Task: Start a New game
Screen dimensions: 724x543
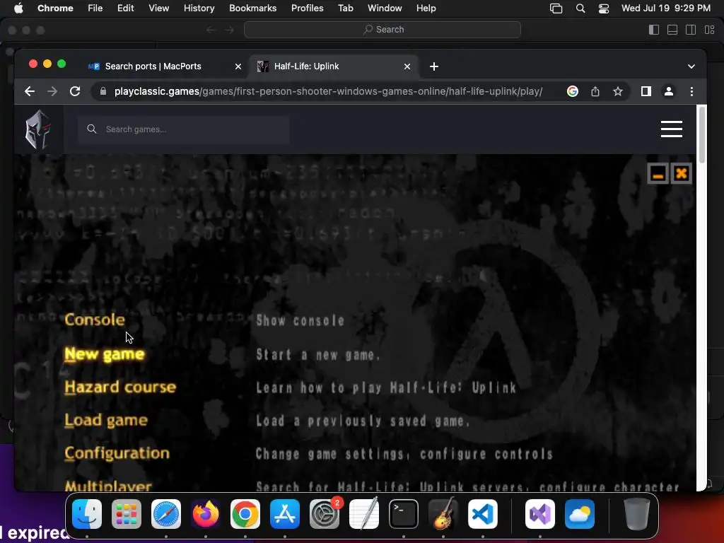Action: pos(105,354)
